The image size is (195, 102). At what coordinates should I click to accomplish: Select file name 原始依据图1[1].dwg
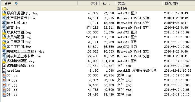pyautogui.click(x=22, y=13)
